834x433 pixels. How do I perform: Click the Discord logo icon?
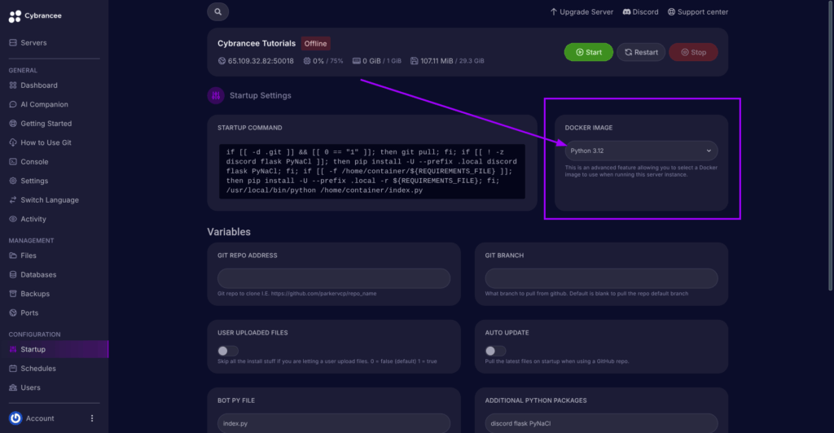[626, 11]
